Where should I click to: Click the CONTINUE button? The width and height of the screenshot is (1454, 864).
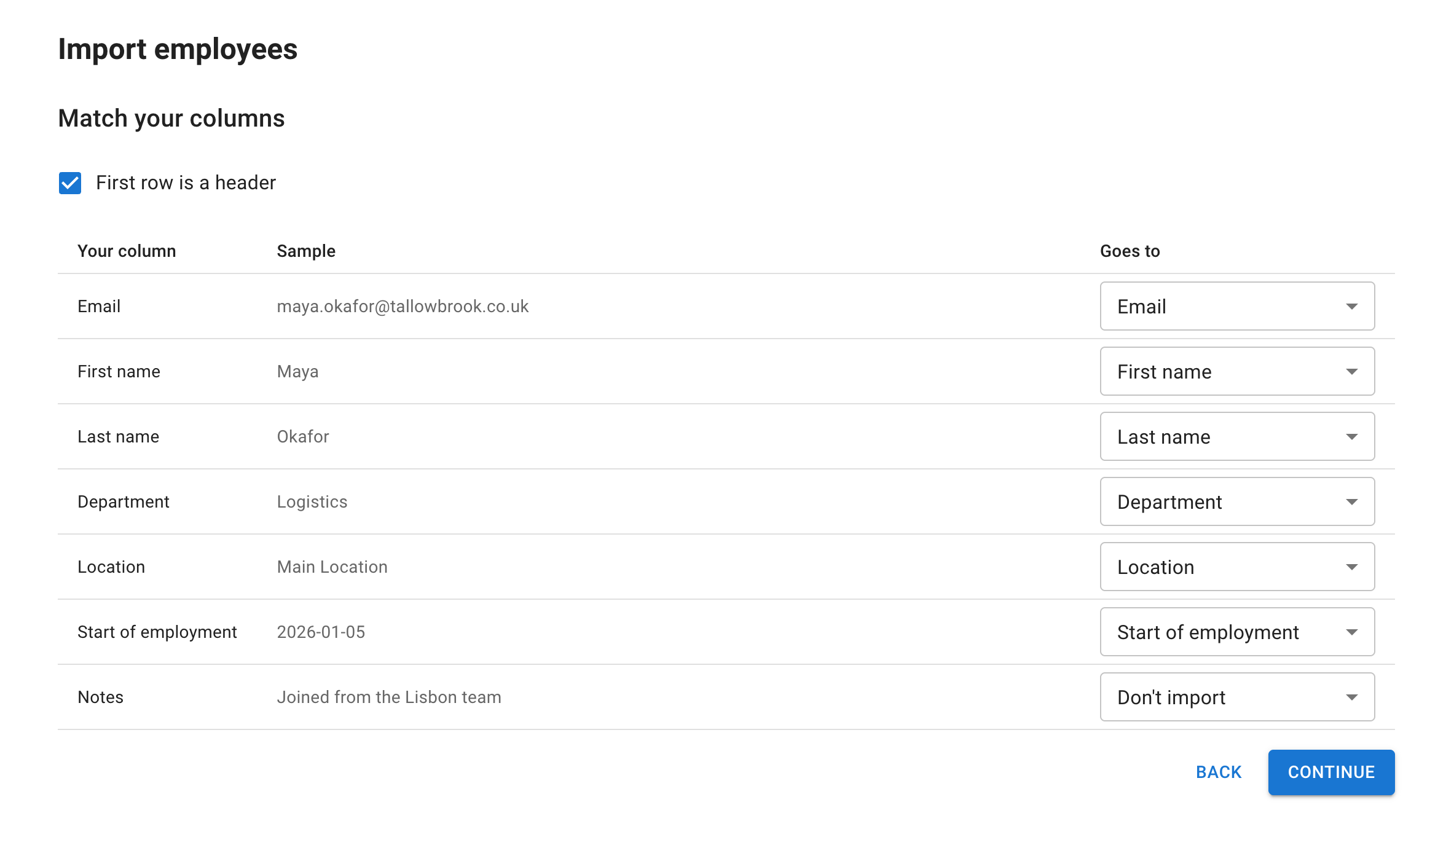click(x=1331, y=772)
